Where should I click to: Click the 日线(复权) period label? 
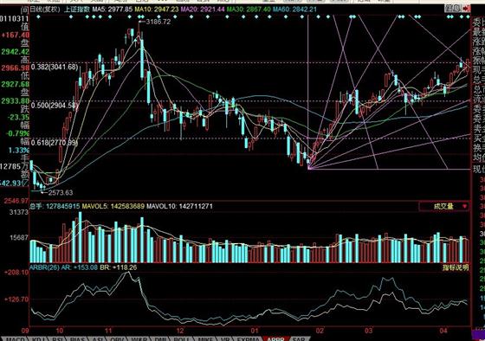point(45,10)
